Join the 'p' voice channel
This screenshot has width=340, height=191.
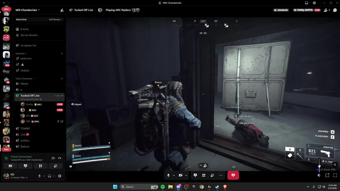tap(39, 90)
